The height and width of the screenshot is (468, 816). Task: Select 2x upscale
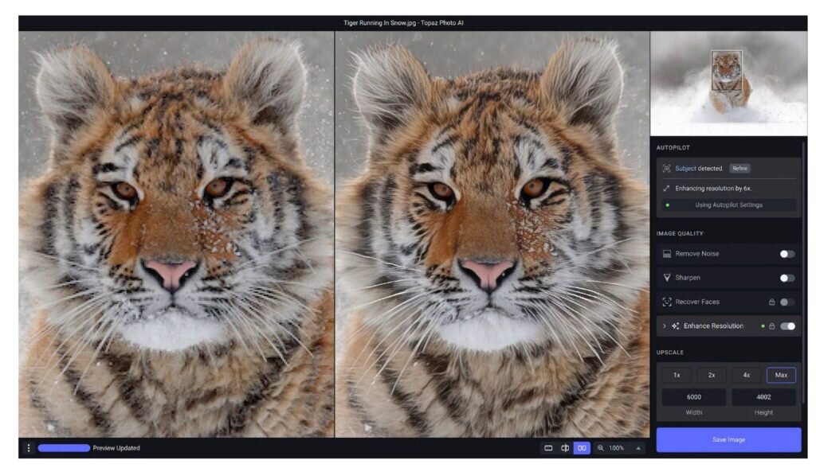pos(712,375)
